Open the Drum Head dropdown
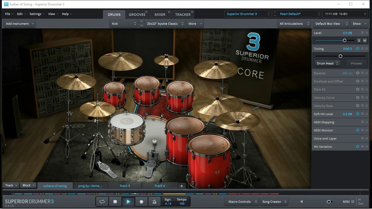372x209 pixels. [328, 63]
